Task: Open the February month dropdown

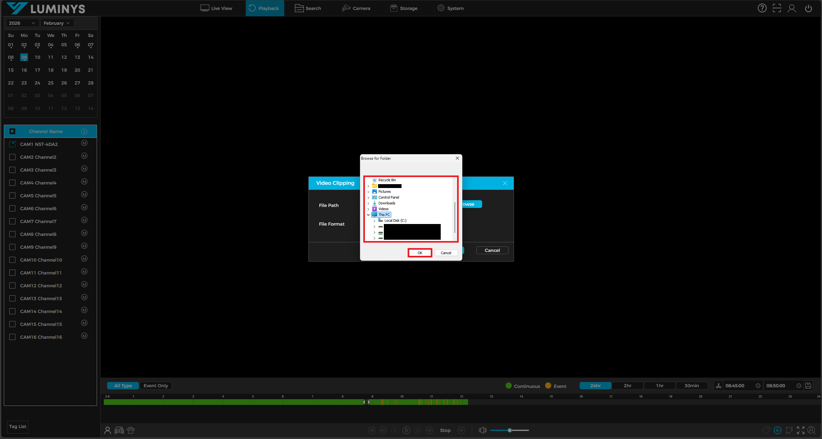Action: pos(57,23)
